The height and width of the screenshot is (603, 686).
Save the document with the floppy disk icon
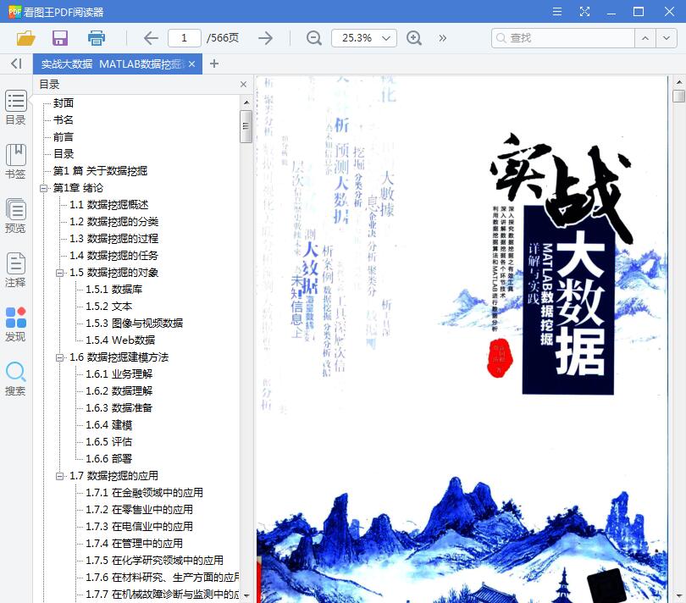[60, 38]
